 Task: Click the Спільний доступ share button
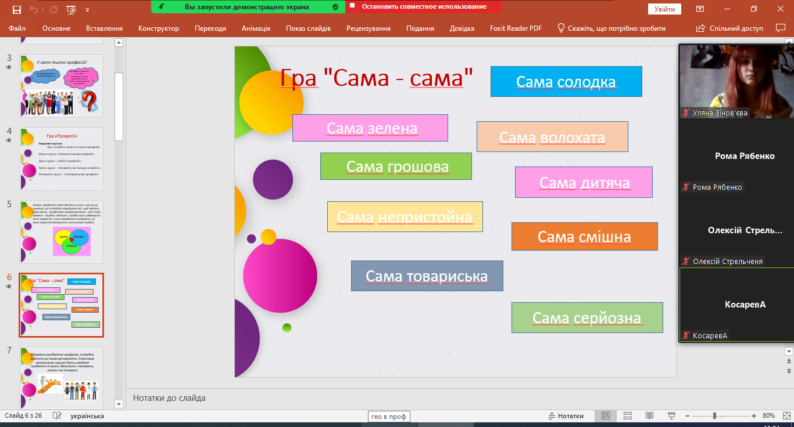pos(729,28)
